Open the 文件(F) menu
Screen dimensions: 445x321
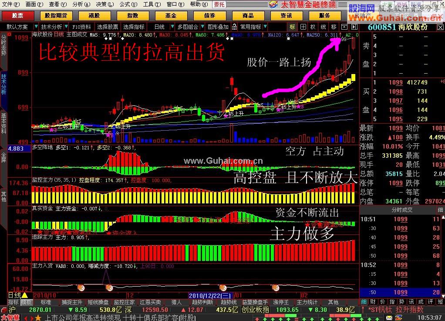pyautogui.click(x=11, y=4)
